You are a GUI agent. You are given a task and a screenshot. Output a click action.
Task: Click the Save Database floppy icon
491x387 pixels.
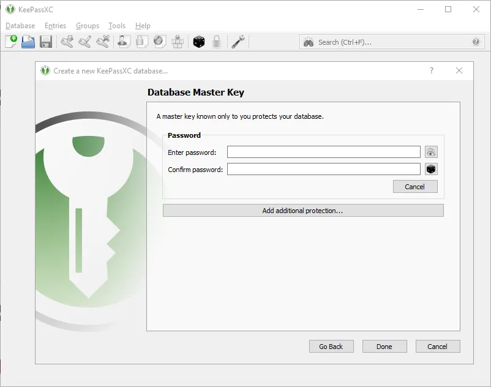pos(46,42)
